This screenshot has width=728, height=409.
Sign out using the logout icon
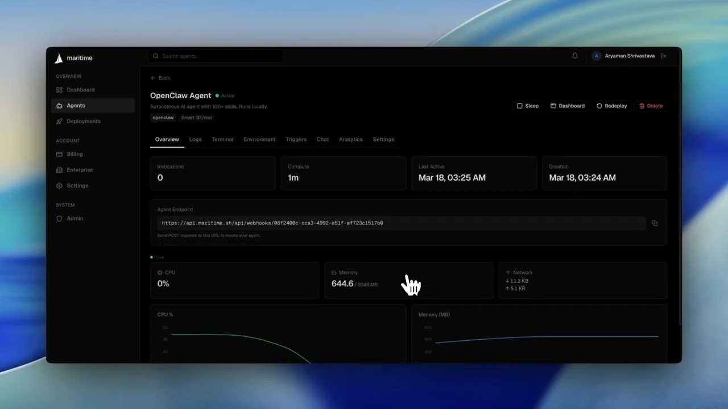664,56
